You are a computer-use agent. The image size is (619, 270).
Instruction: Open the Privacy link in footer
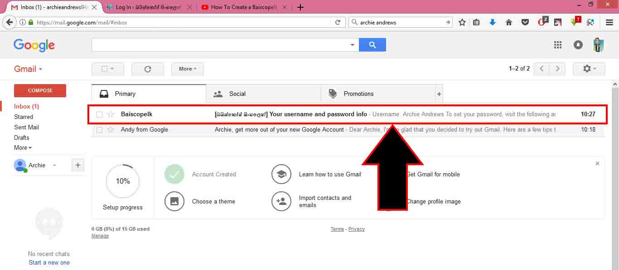tap(357, 229)
